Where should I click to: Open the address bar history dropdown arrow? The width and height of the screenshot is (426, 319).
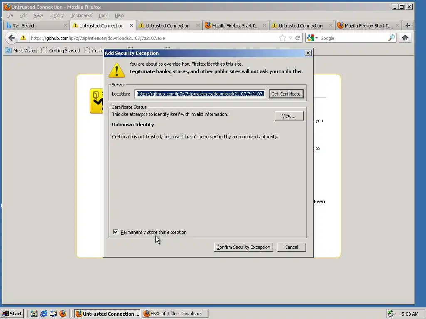290,38
